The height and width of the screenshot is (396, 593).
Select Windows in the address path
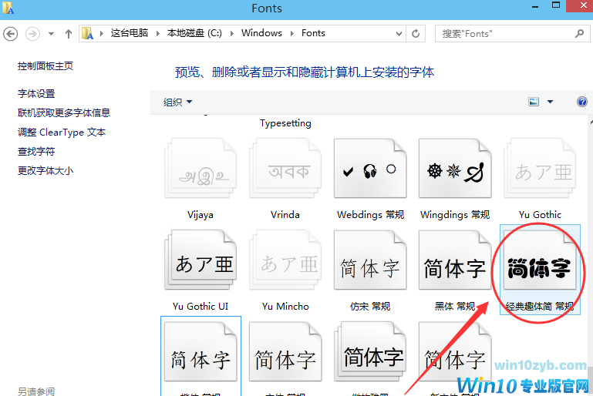(261, 33)
